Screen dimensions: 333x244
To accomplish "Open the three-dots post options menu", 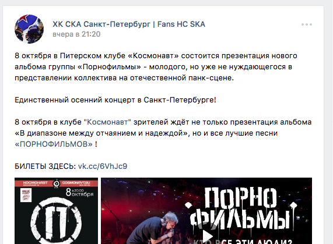I will pos(306,24).
